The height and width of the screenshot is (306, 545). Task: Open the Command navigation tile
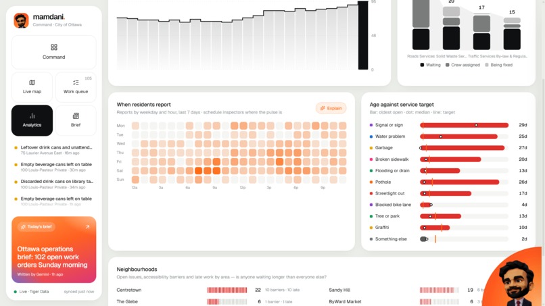tap(54, 52)
